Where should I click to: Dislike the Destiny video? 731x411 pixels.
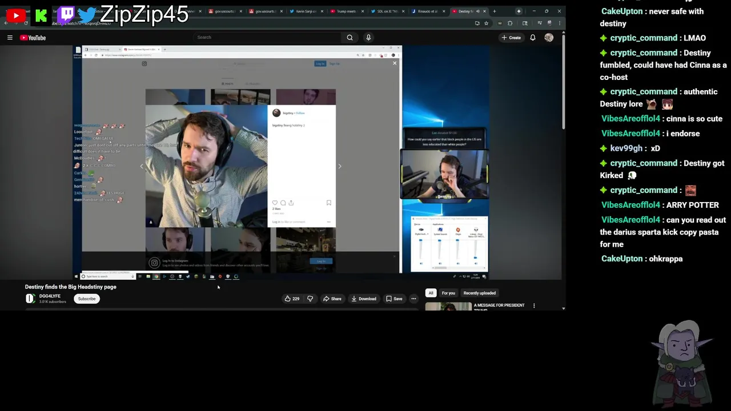coord(310,299)
